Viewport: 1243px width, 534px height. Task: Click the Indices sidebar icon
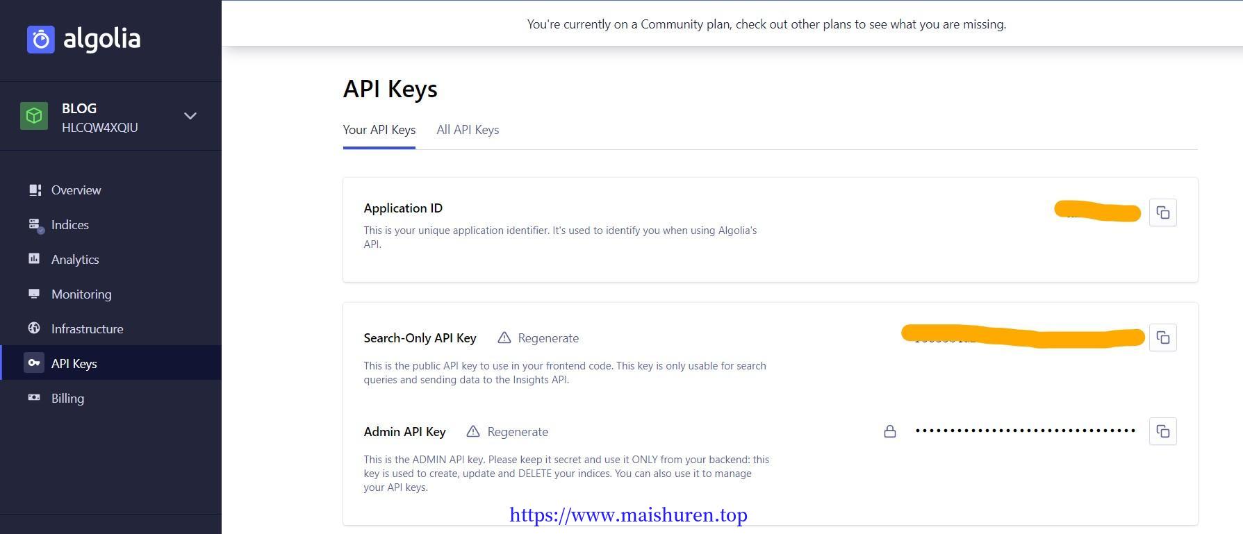tap(34, 225)
